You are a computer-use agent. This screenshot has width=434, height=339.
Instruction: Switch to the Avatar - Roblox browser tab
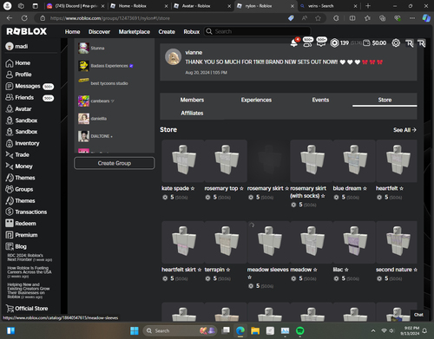(202, 6)
